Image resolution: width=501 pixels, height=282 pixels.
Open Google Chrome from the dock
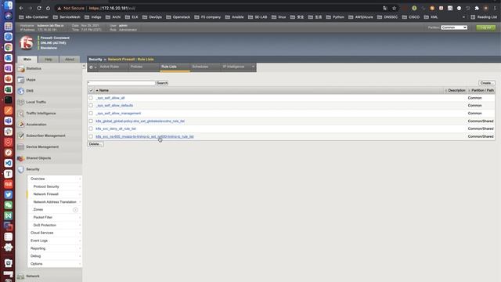coord(9,47)
